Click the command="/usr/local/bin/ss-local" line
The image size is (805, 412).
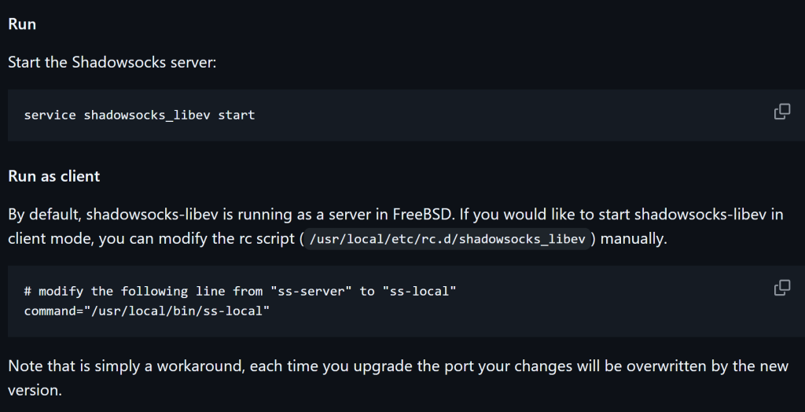(x=147, y=311)
